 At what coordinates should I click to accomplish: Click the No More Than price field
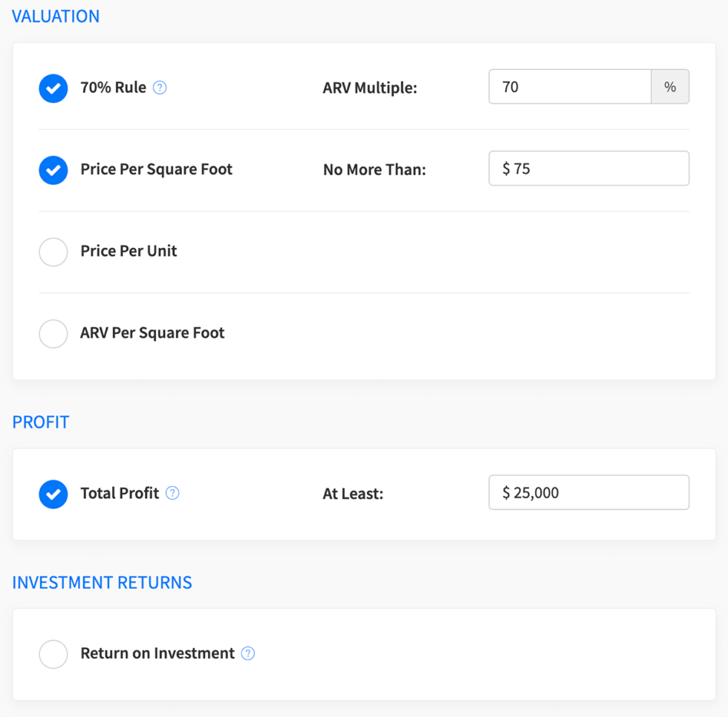click(588, 168)
